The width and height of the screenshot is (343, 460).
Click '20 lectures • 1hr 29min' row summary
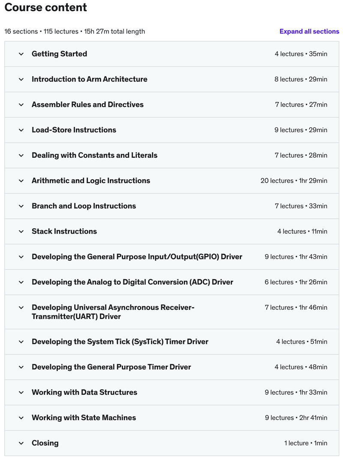click(294, 180)
